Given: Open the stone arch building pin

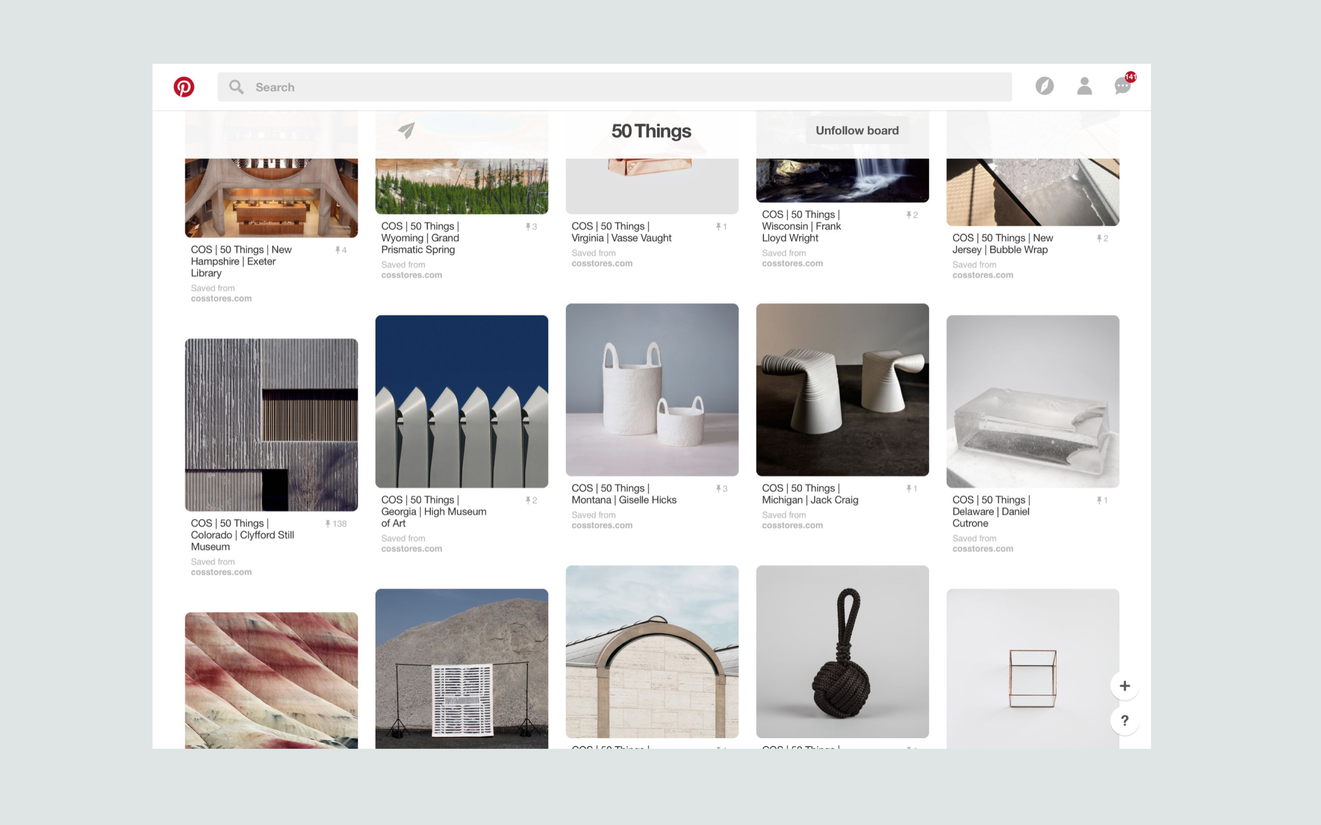Looking at the screenshot, I should (652, 651).
